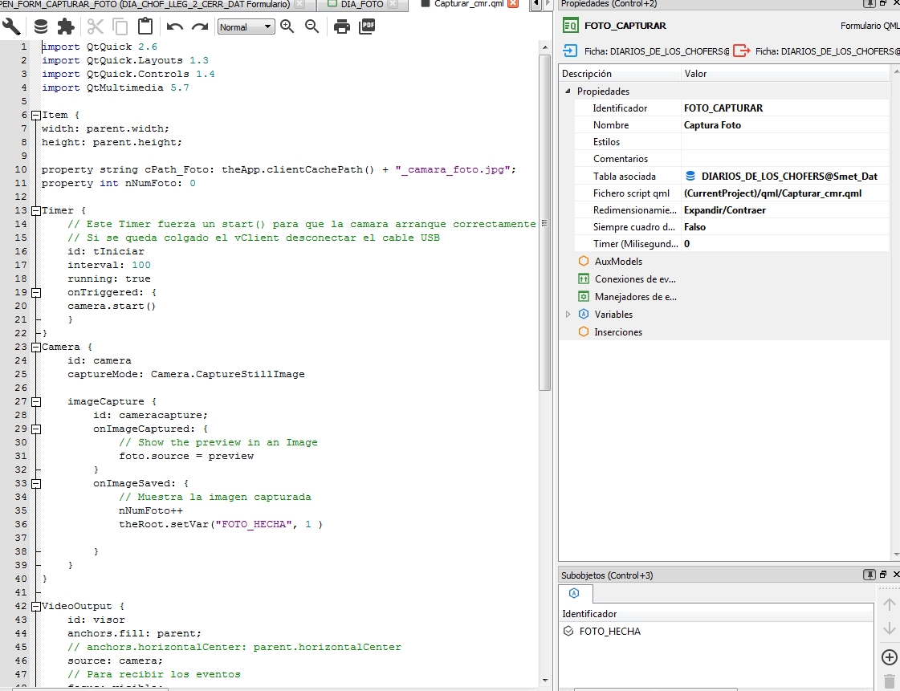This screenshot has width=900, height=691.
Task: Copy selection with the copy icon
Action: point(120,26)
